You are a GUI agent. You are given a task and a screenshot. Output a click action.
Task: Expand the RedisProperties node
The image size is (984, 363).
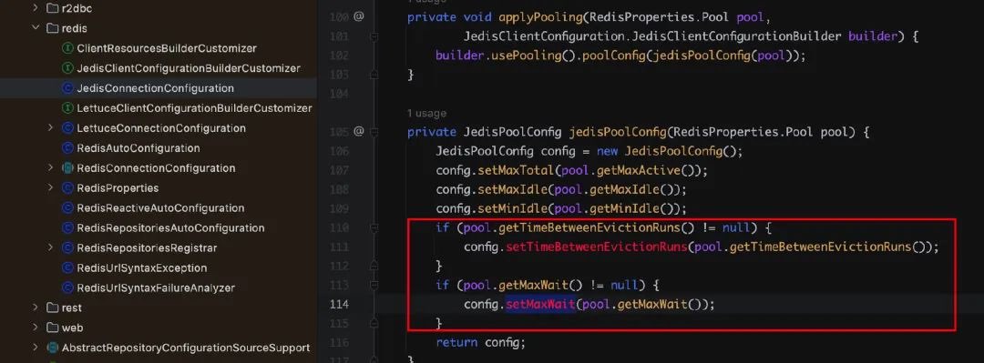(x=51, y=188)
